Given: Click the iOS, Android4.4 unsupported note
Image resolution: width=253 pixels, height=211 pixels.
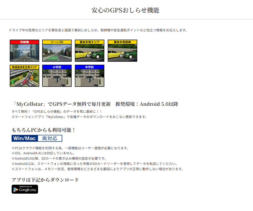Looking at the screenshot, I should [x=43, y=153].
